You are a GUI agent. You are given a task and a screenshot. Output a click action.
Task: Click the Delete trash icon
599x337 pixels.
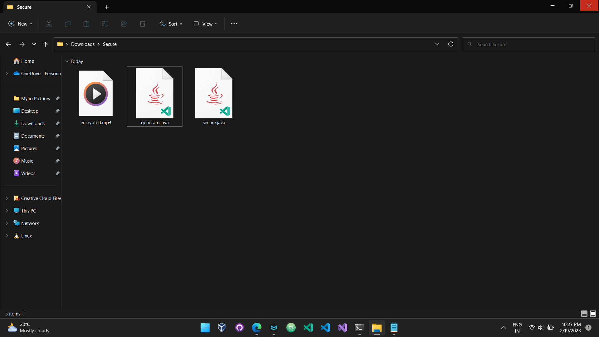click(x=143, y=24)
